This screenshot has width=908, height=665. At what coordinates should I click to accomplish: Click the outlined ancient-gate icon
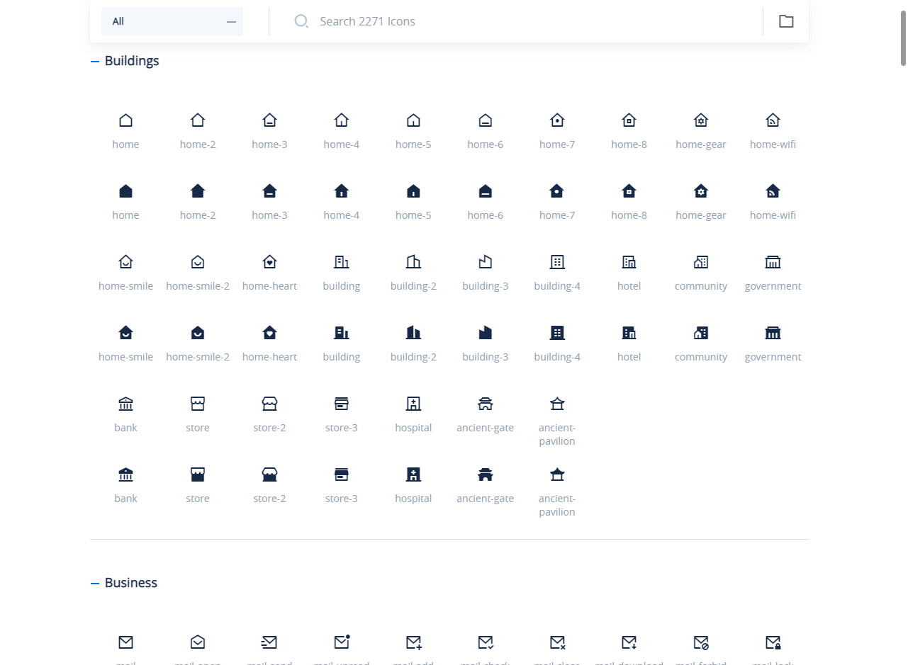[x=485, y=404]
